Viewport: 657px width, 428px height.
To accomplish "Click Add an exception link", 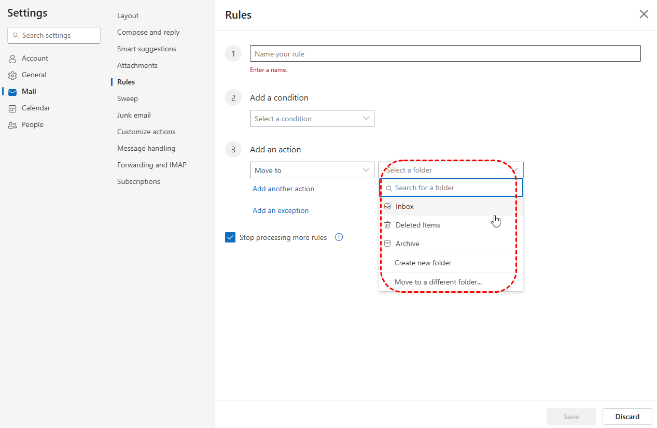I will click(281, 210).
